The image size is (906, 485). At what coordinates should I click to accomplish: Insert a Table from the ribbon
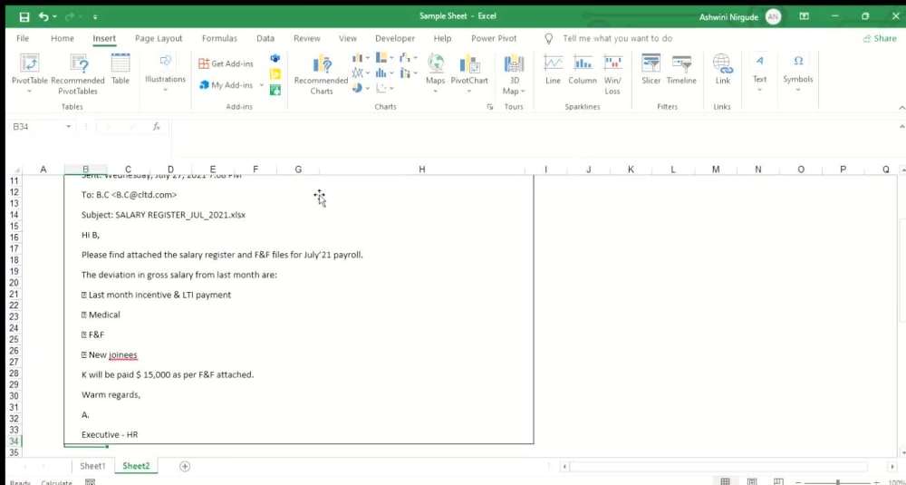120,70
